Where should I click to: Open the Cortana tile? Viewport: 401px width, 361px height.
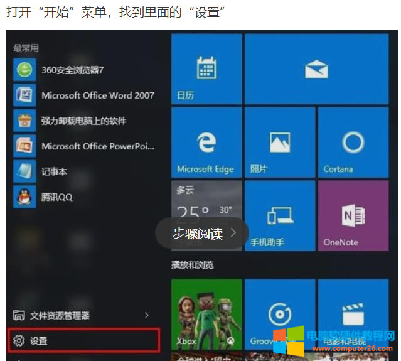pyautogui.click(x=353, y=143)
